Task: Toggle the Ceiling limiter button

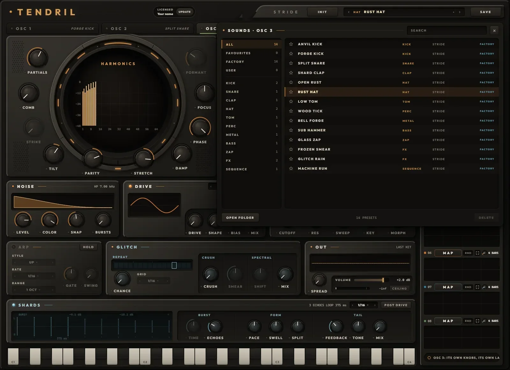Action: tap(399, 288)
